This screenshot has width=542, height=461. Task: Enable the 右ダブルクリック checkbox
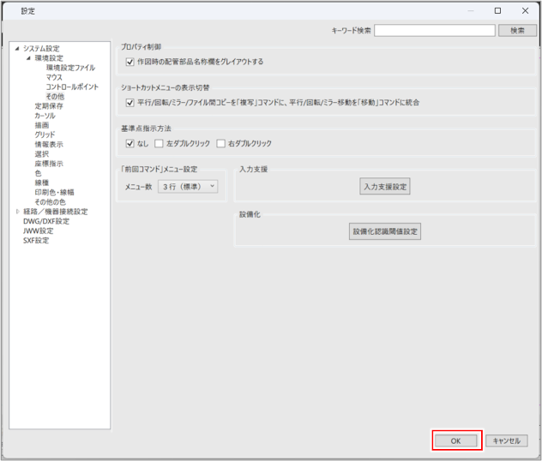click(220, 143)
